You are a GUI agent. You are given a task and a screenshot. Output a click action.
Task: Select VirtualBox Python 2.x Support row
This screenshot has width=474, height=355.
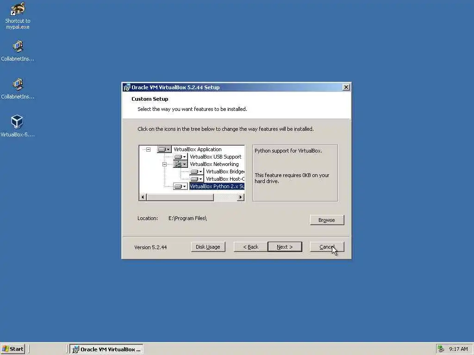point(217,187)
